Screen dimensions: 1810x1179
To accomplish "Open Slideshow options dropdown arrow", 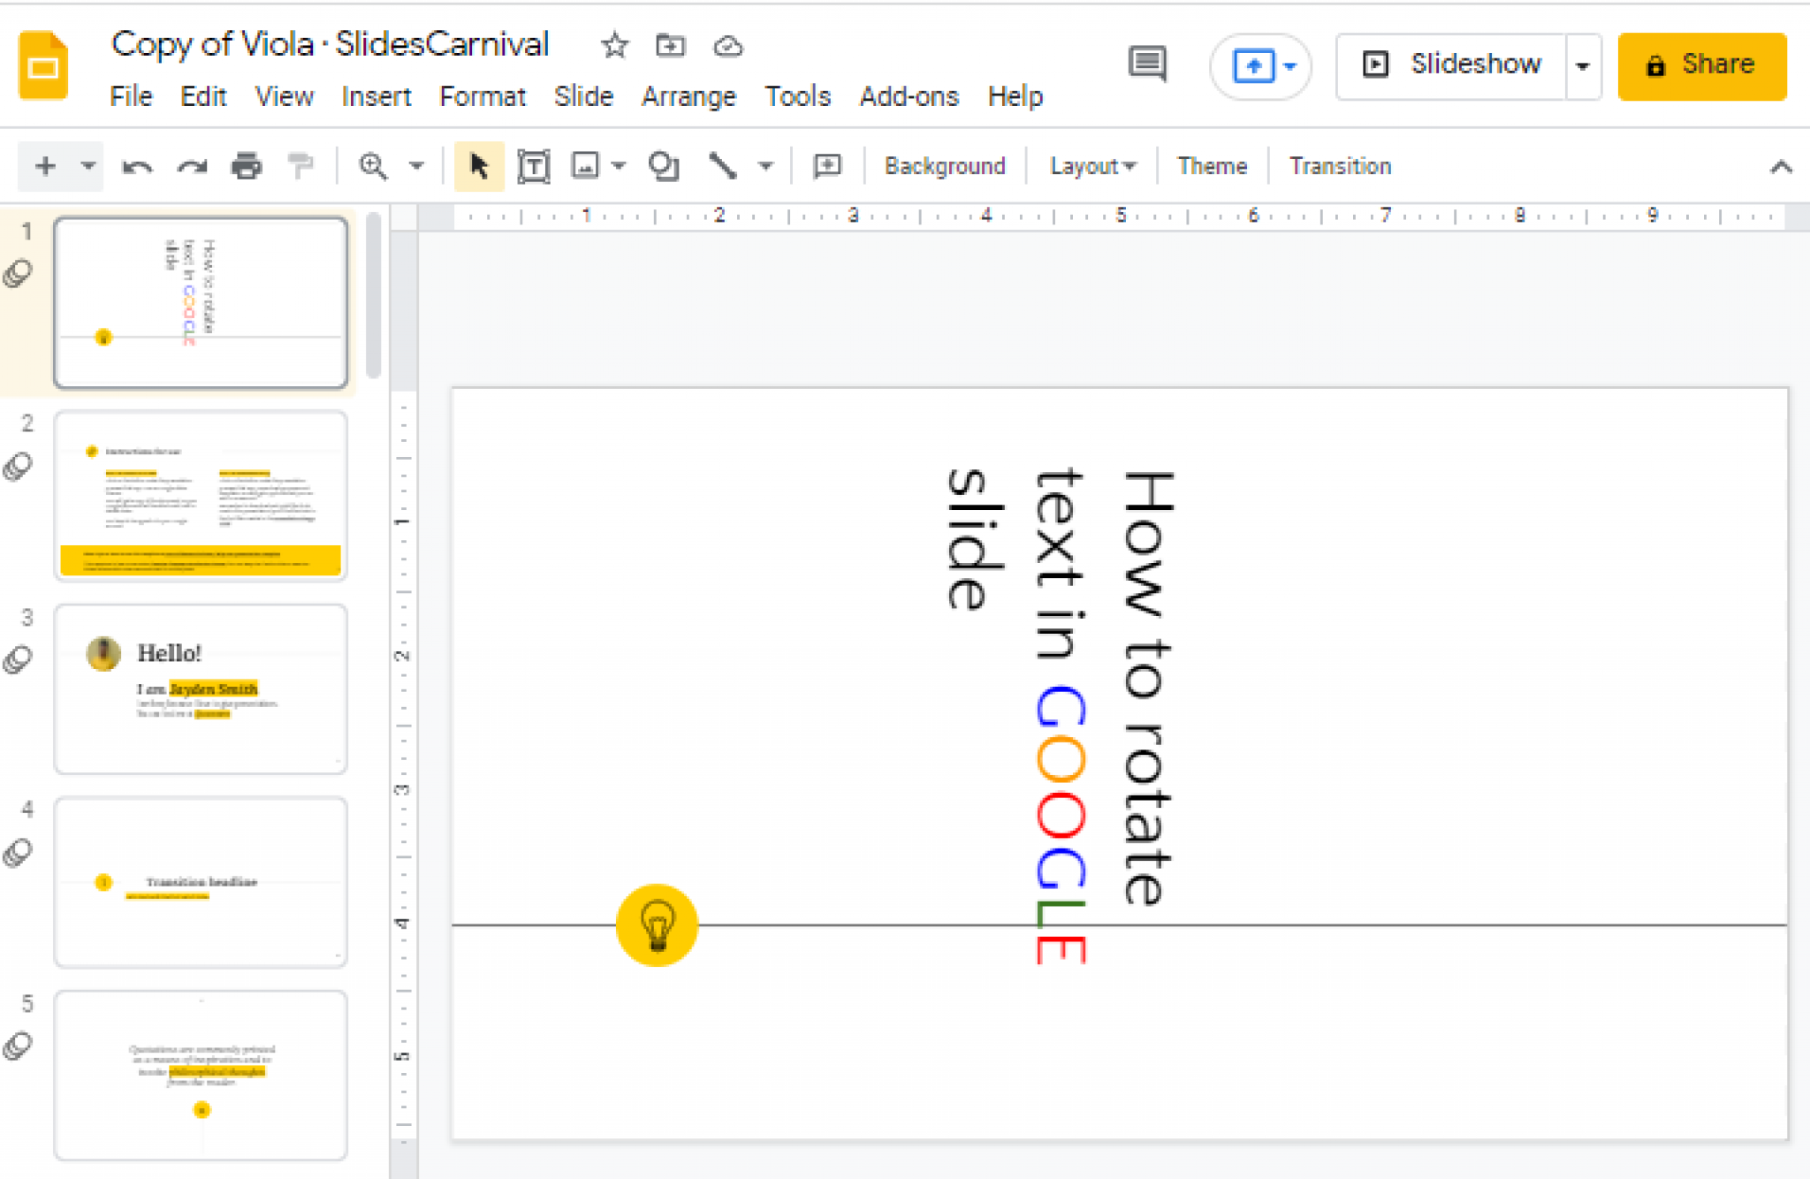I will point(1583,66).
